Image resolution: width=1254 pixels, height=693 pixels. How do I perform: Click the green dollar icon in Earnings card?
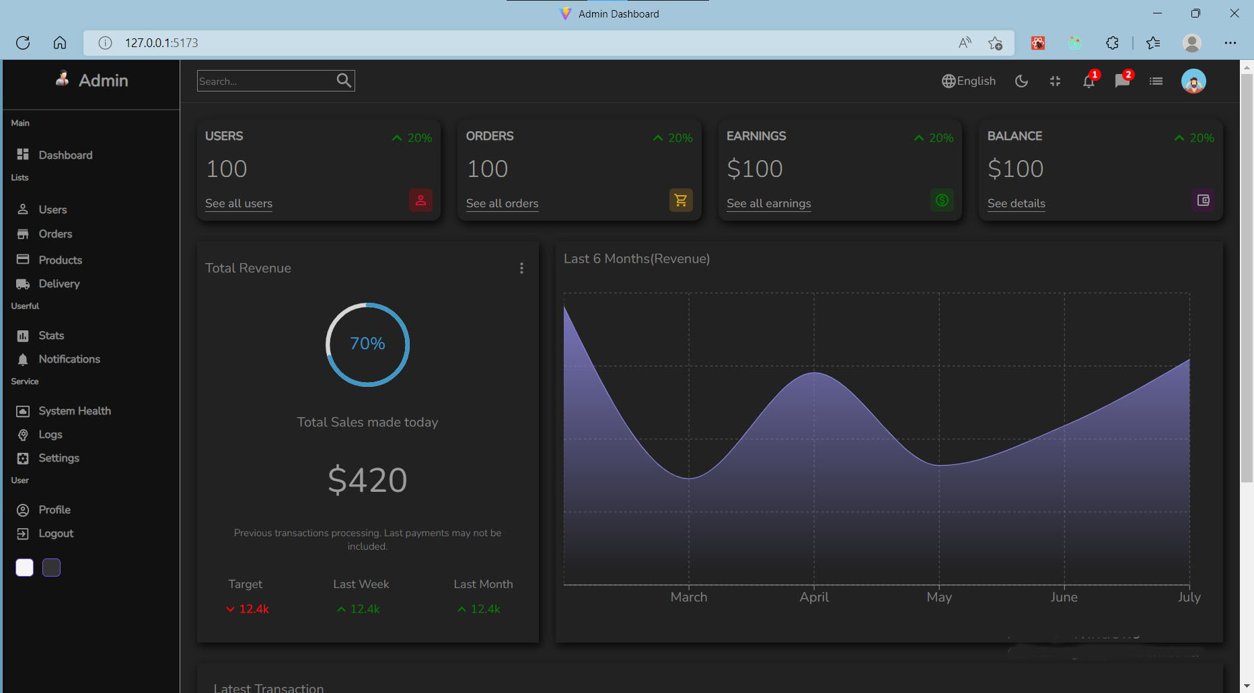942,200
